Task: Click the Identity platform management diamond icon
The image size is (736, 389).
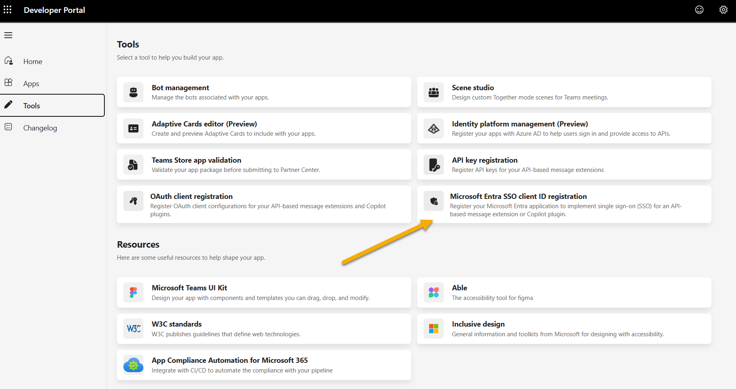Action: (434, 128)
